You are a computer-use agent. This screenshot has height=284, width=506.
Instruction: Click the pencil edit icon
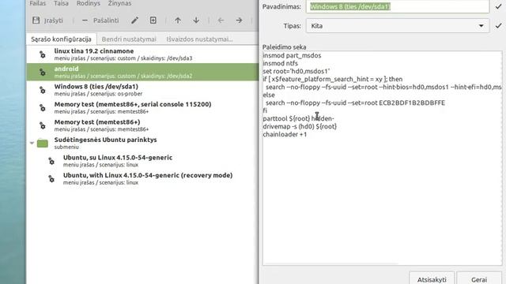pyautogui.click(x=135, y=21)
